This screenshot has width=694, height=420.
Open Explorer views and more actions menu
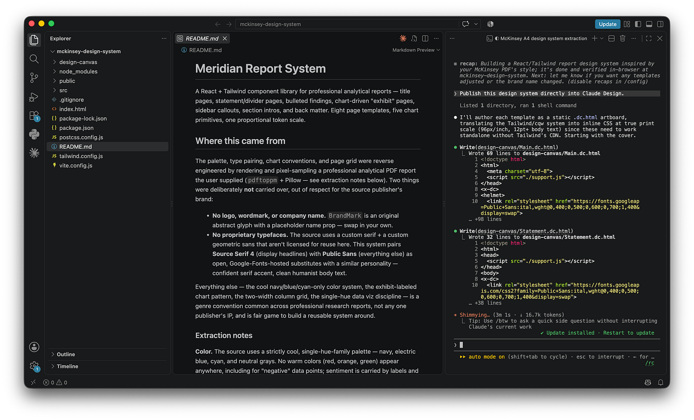164,38
